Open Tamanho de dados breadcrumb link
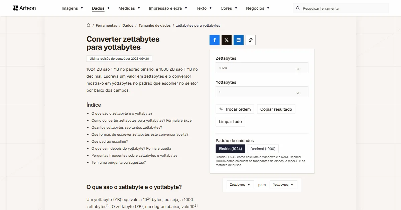 [155, 25]
